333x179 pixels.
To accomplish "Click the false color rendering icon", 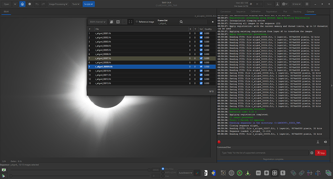I will coord(213,173).
